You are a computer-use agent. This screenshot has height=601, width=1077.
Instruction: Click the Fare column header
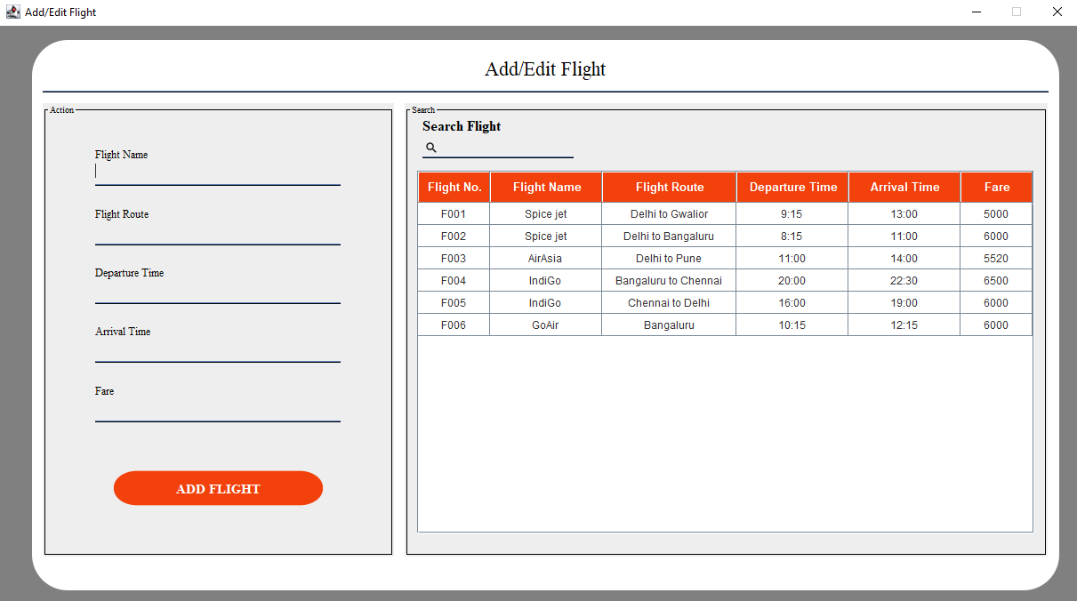coord(996,188)
